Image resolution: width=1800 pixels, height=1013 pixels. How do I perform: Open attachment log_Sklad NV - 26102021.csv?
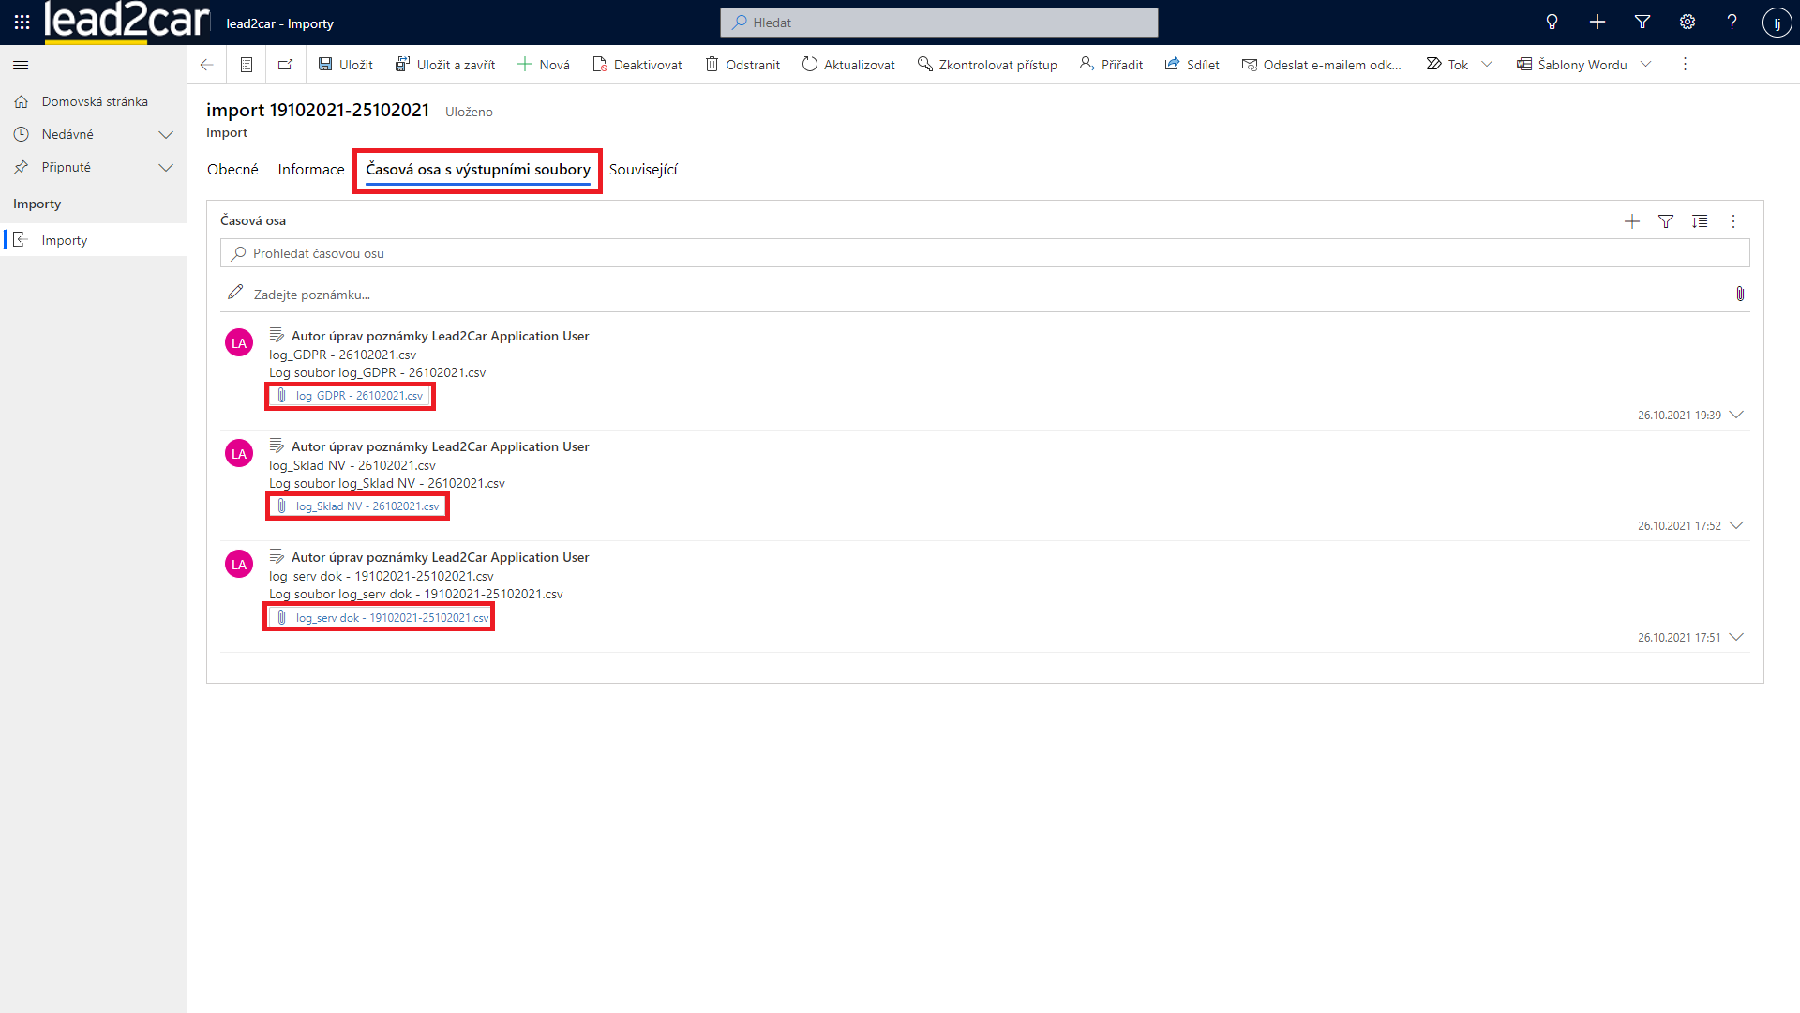[x=367, y=506]
